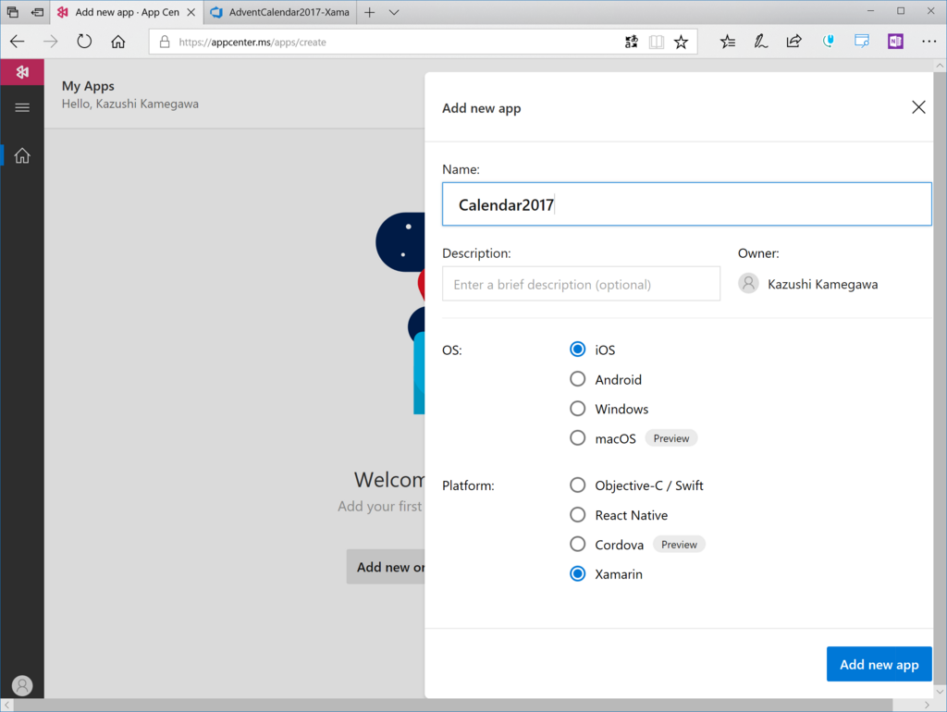Click the macOS Preview badge

click(671, 438)
